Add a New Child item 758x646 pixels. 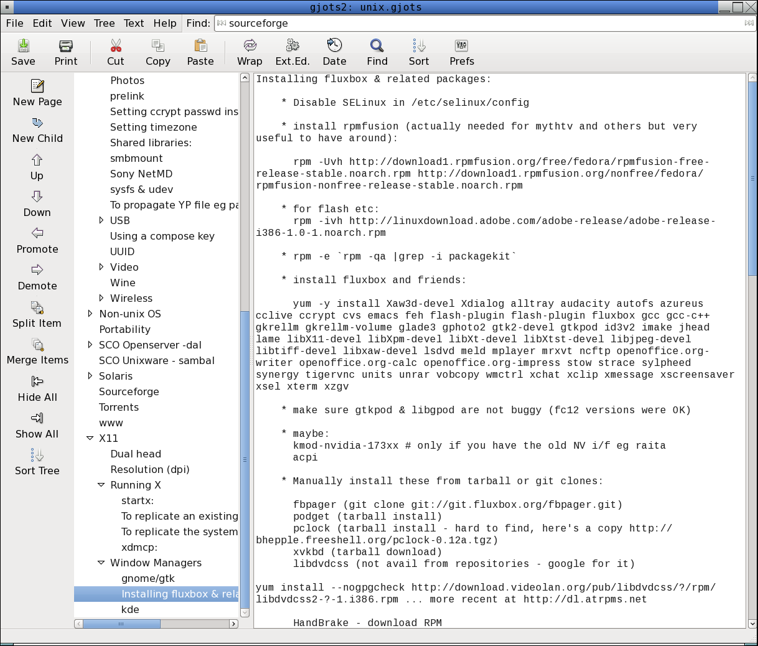coord(37,129)
